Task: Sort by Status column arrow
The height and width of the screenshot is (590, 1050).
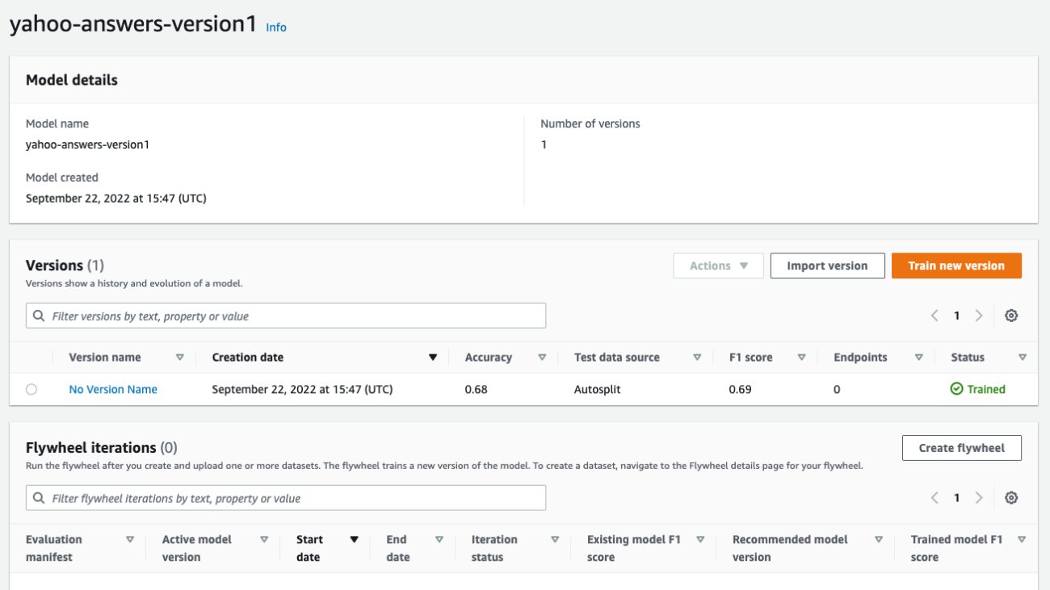Action: click(1023, 358)
